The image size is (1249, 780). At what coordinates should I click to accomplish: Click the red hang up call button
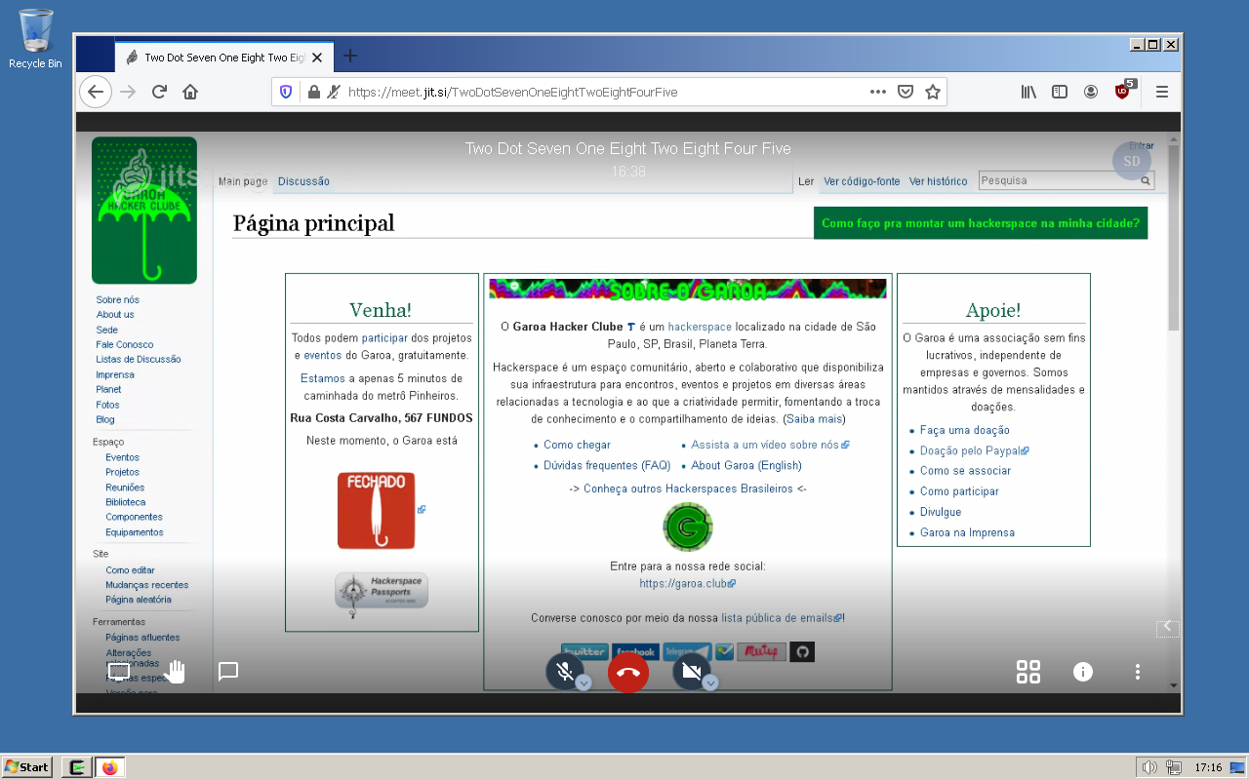tap(628, 672)
